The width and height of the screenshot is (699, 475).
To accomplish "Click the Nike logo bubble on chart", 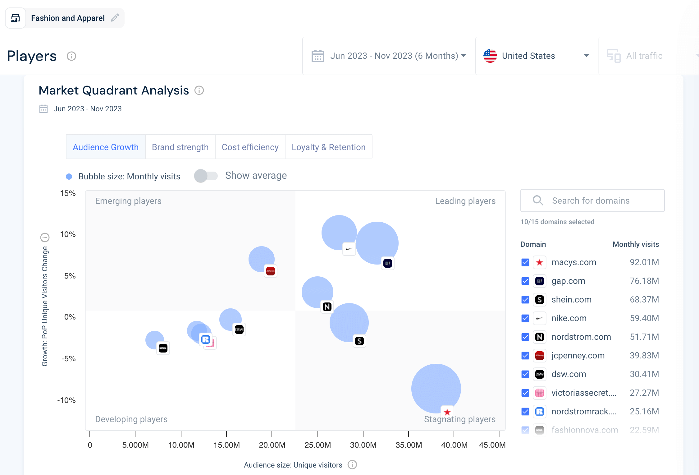I will (349, 249).
